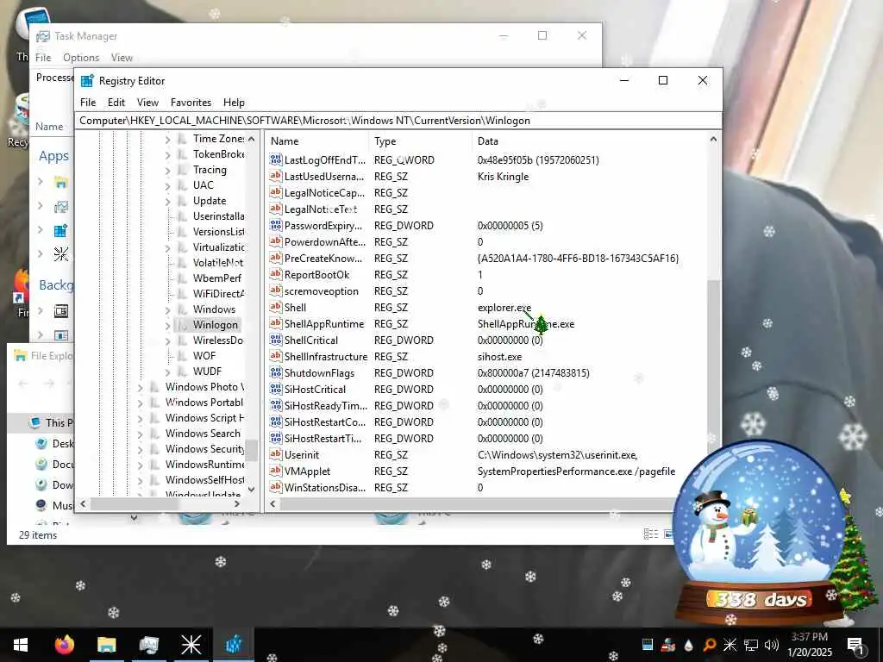Expand the Tracing tree node
Image resolution: width=883 pixels, height=662 pixels.
[168, 170]
